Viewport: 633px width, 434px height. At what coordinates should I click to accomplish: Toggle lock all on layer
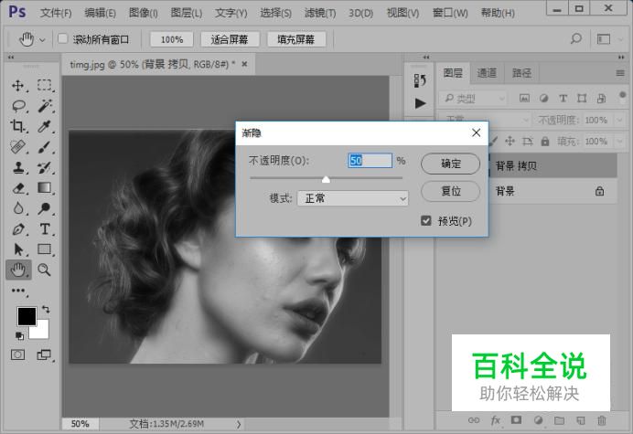[x=545, y=142]
